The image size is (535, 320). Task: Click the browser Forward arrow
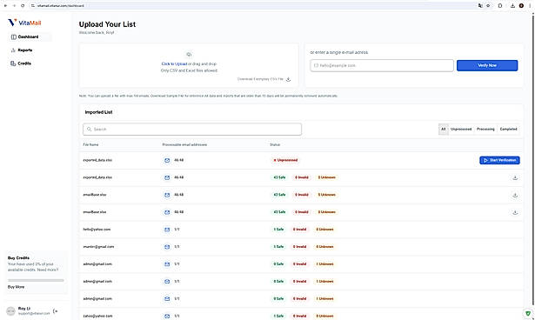[14, 6]
